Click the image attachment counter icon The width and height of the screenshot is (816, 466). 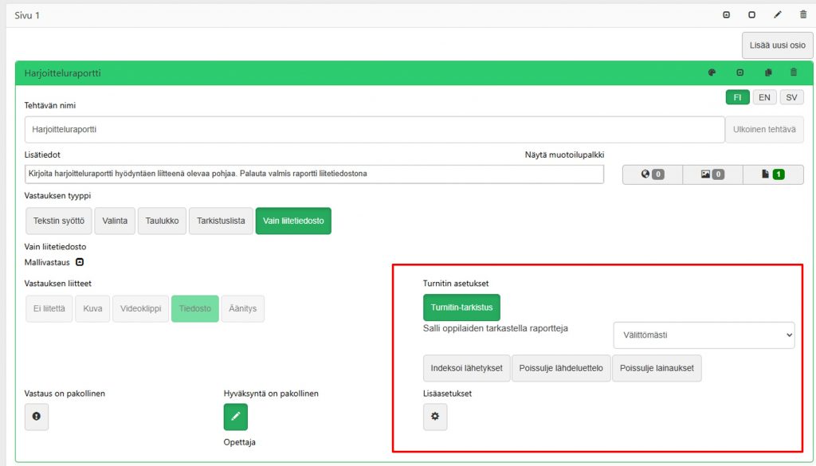(712, 174)
